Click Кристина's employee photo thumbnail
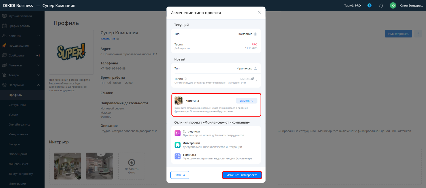 pos(178,101)
